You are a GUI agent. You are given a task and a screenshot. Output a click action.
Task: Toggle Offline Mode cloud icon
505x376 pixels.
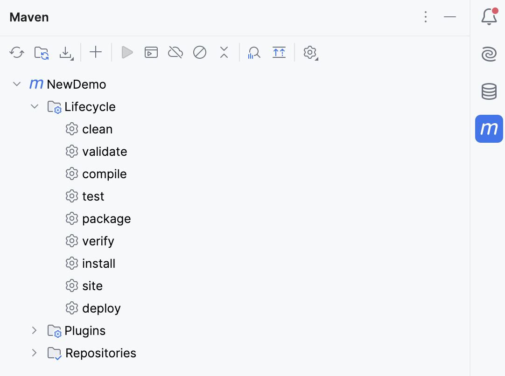coord(175,52)
